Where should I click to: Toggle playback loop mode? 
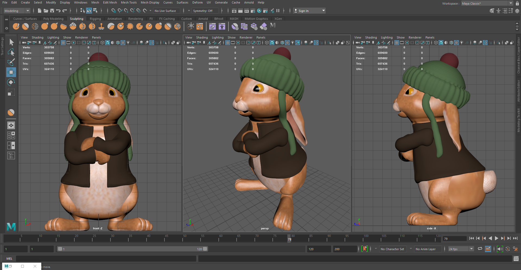tap(480, 249)
